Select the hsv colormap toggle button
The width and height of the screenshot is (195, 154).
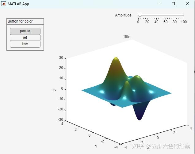coord(25,44)
